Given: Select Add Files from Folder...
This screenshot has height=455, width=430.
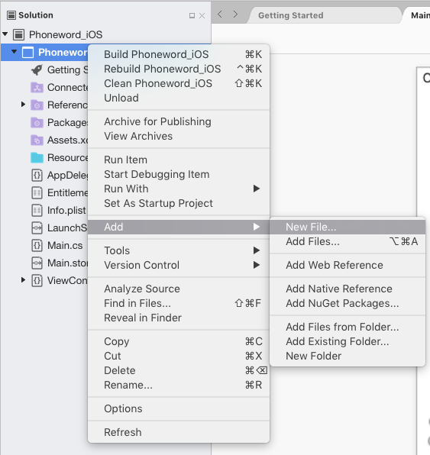Looking at the screenshot, I should click(348, 327).
